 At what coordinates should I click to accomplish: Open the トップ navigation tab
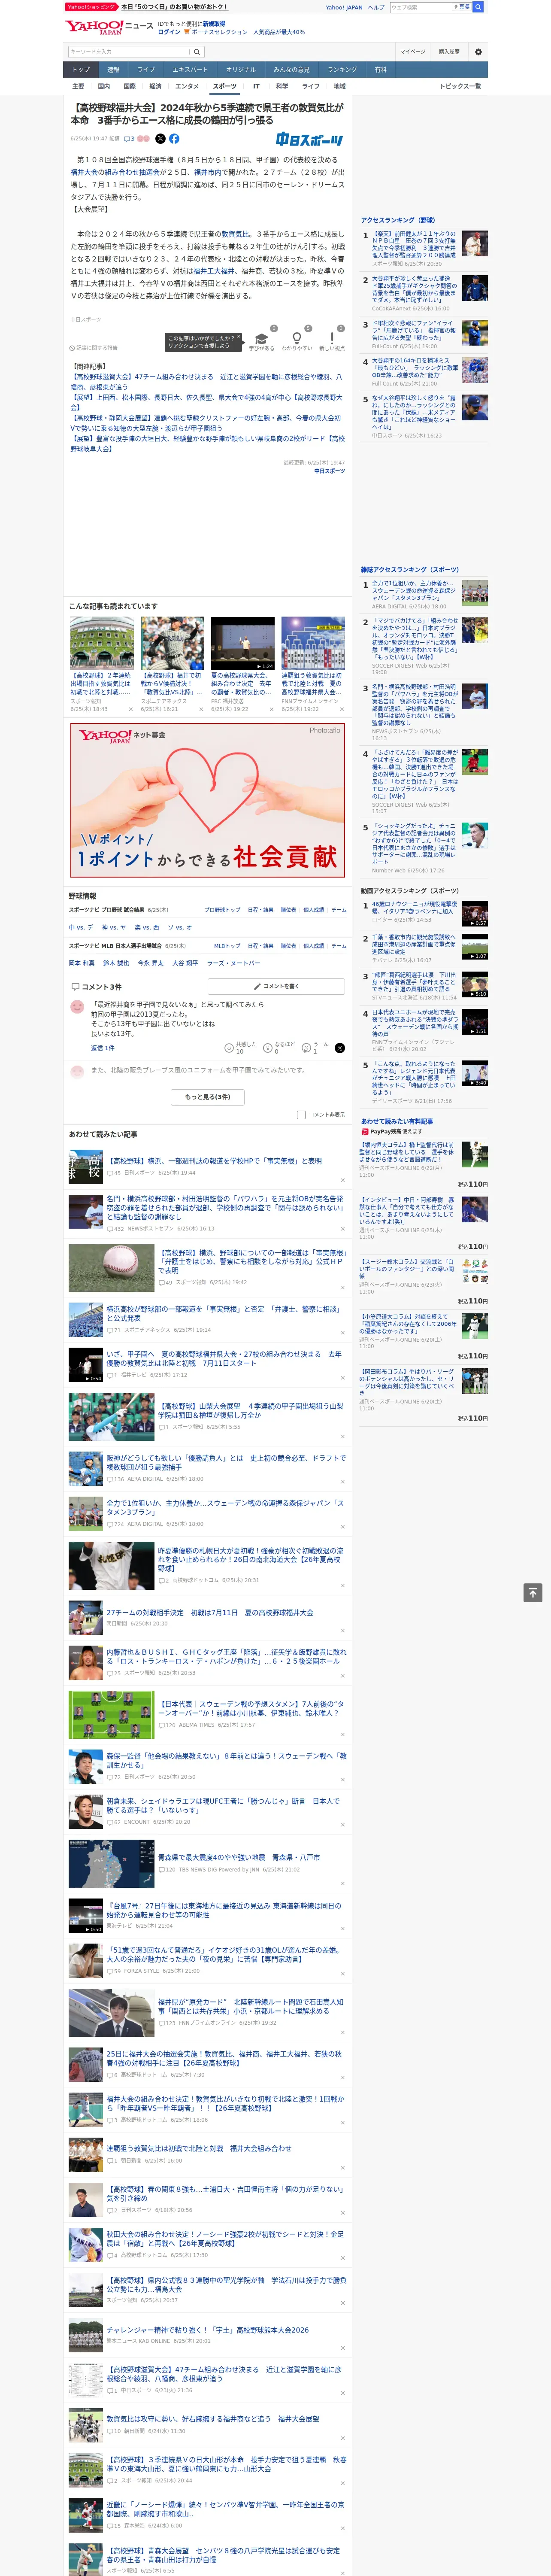81,70
